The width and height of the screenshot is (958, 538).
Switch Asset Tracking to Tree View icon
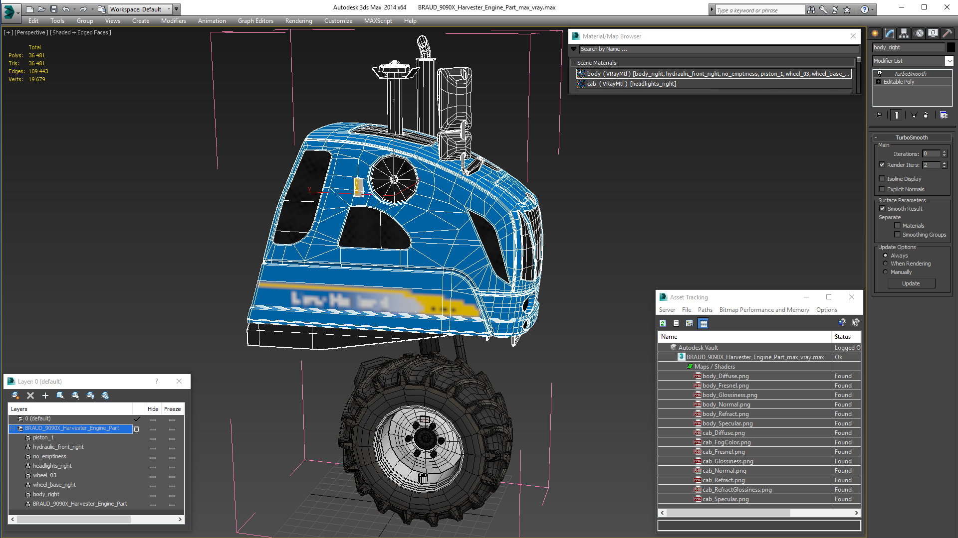[690, 323]
